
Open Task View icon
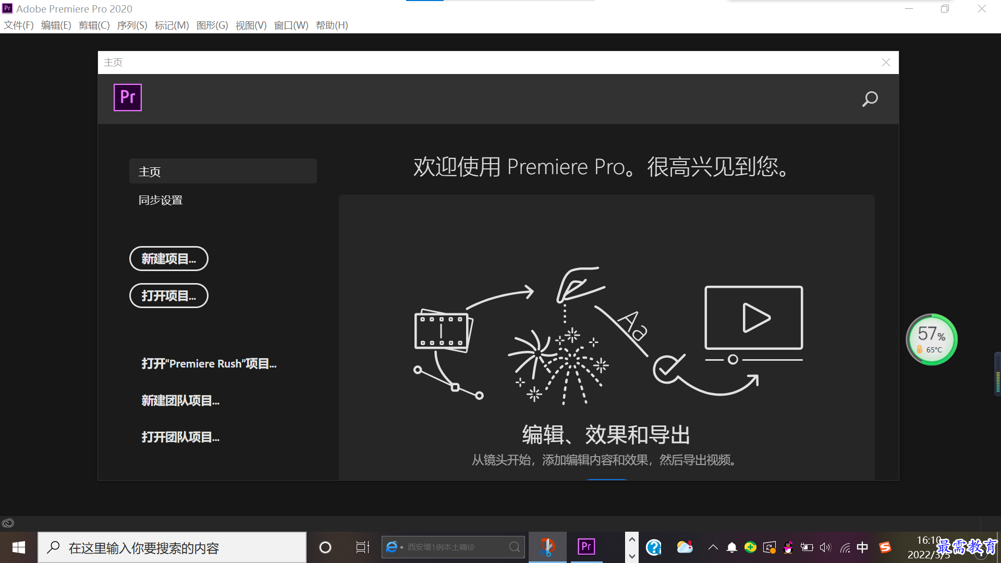point(362,547)
